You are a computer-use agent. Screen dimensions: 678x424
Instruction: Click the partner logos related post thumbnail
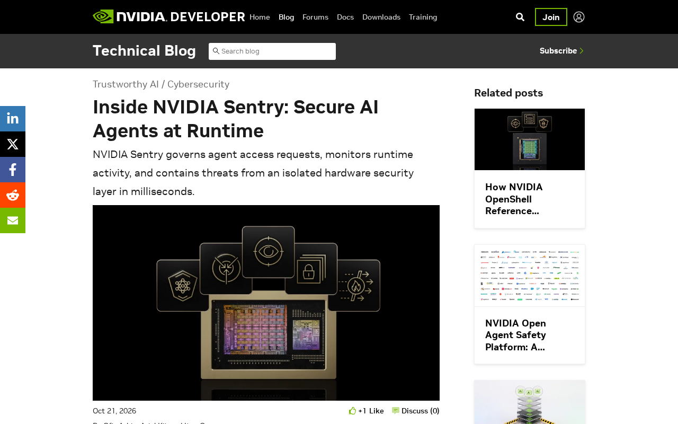tap(530, 276)
